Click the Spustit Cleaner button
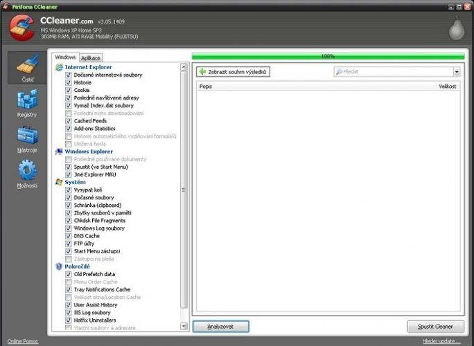The image size is (474, 346). point(435,327)
